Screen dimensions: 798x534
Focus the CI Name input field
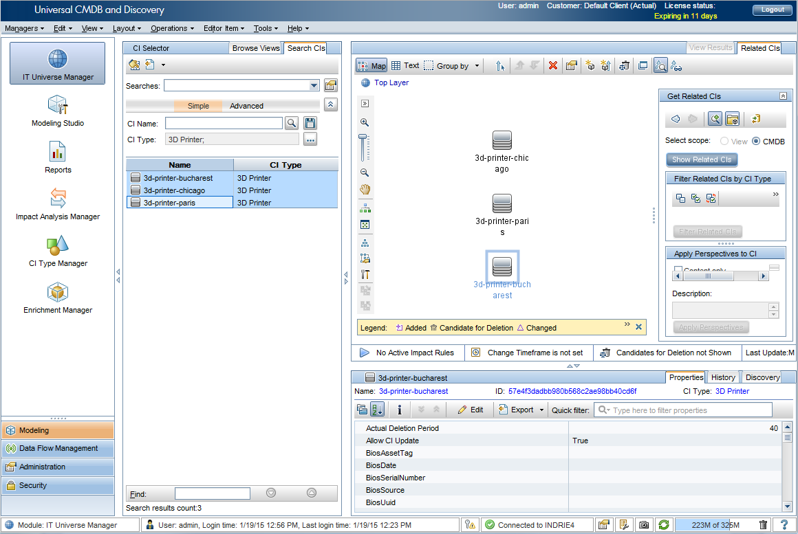[224, 123]
